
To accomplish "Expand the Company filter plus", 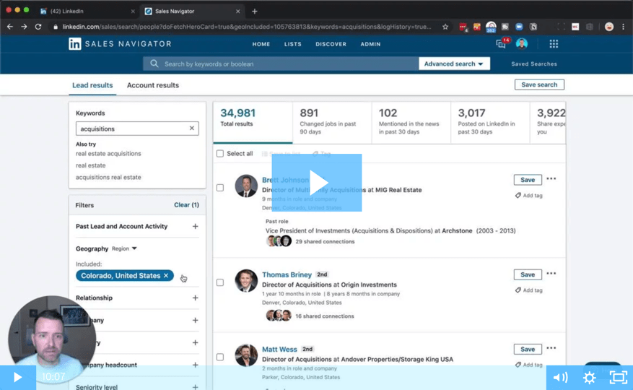I will point(195,320).
